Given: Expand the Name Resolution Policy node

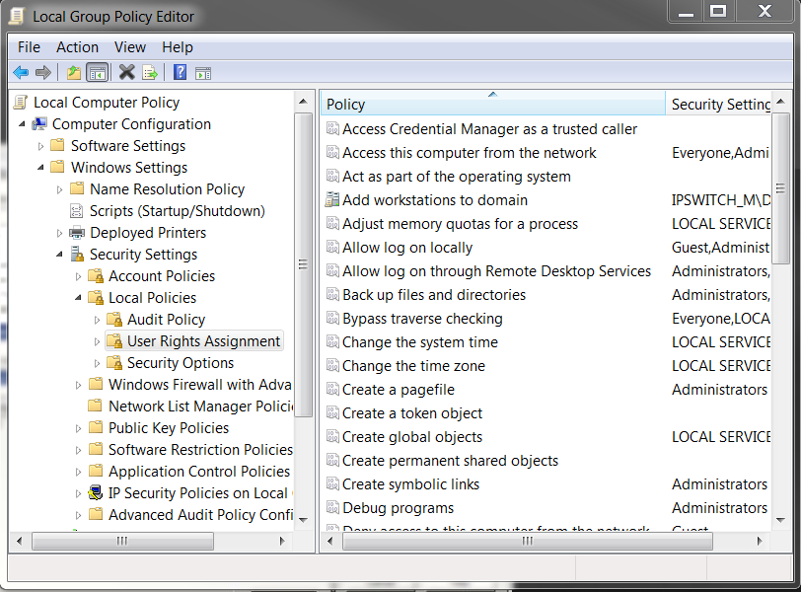Looking at the screenshot, I should coord(60,189).
